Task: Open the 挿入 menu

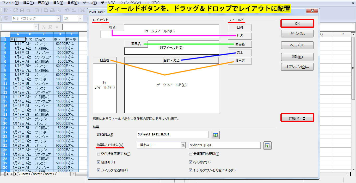Action: coord(58,3)
